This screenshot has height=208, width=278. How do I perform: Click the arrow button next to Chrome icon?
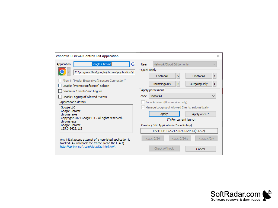[69, 72]
